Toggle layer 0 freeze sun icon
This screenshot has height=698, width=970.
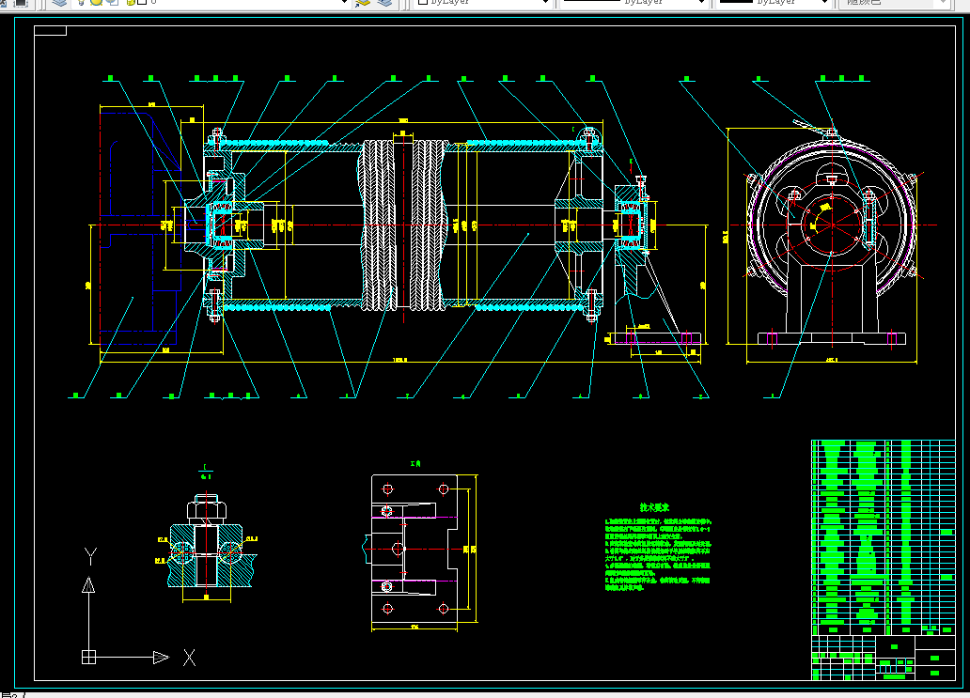click(97, 3)
